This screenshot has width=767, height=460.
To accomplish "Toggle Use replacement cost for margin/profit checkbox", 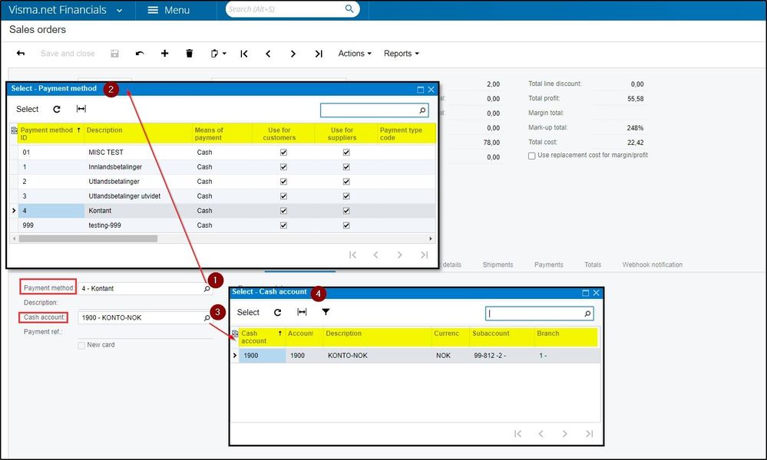I will [532, 156].
